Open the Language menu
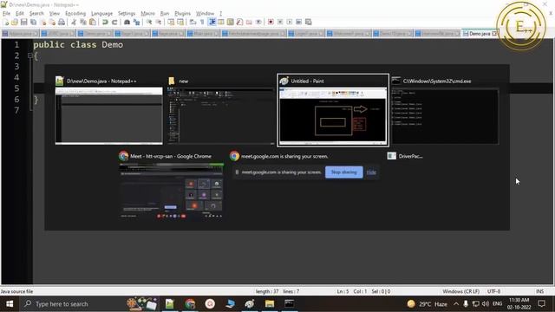This screenshot has width=555, height=312. pos(102,14)
